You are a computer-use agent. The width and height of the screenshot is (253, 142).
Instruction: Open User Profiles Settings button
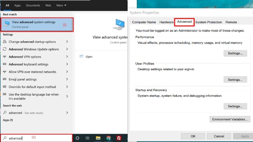coord(235,80)
